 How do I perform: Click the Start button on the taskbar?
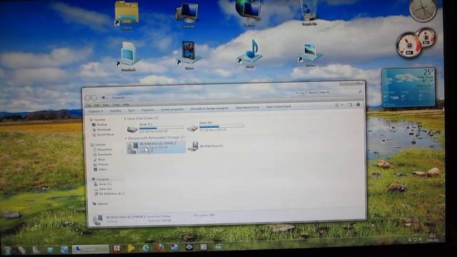coord(7,250)
